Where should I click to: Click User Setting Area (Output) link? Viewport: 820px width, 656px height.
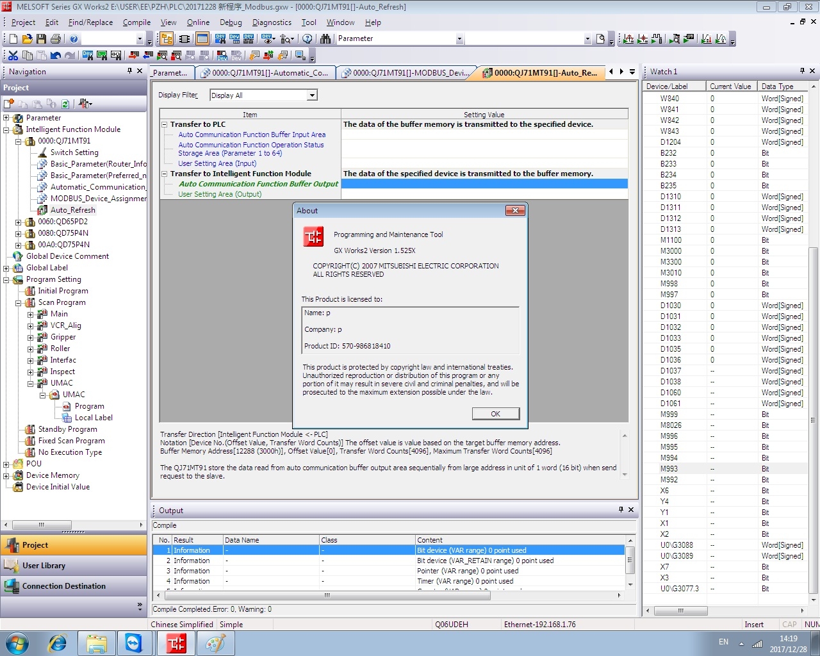[220, 194]
